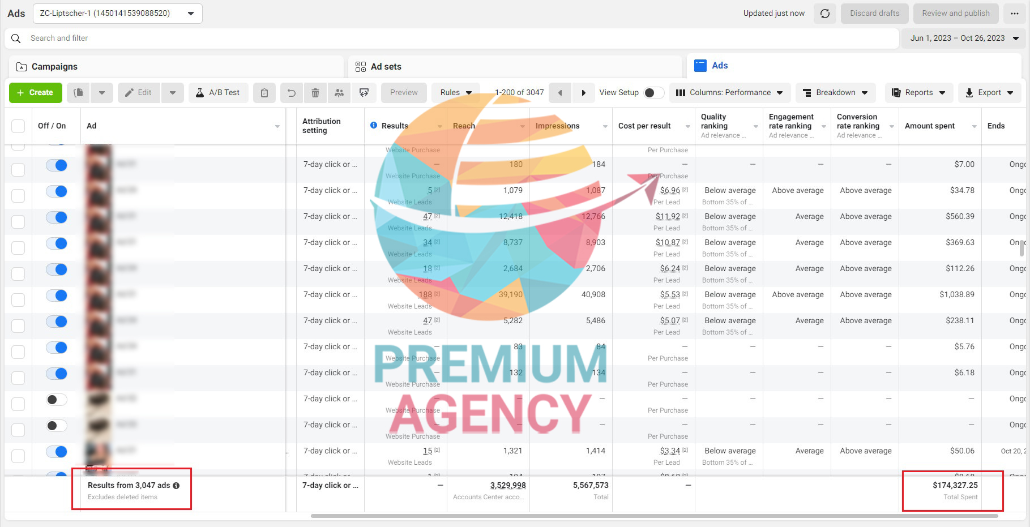Expand the Edit options dropdown arrow
1030x527 pixels.
coord(173,93)
